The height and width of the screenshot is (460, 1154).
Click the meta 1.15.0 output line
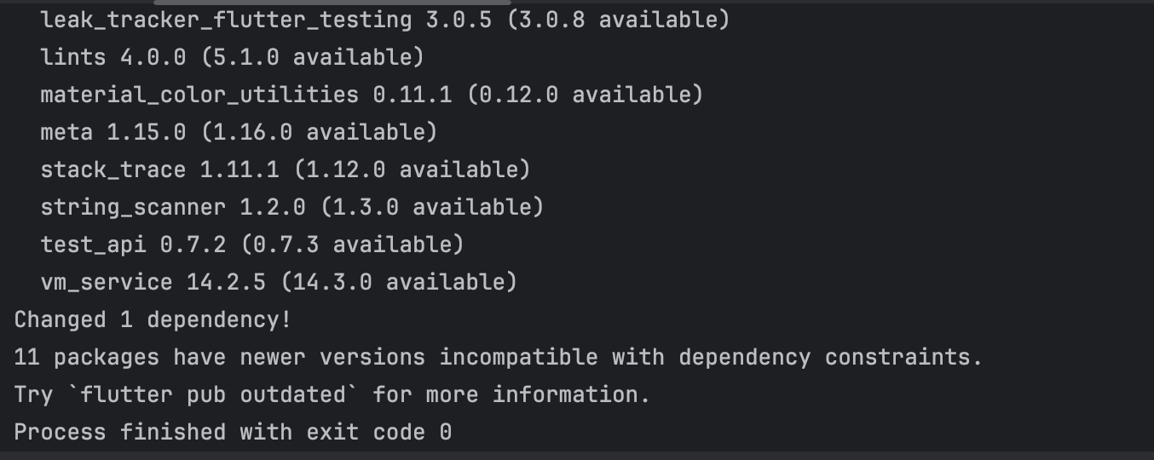click(x=239, y=132)
